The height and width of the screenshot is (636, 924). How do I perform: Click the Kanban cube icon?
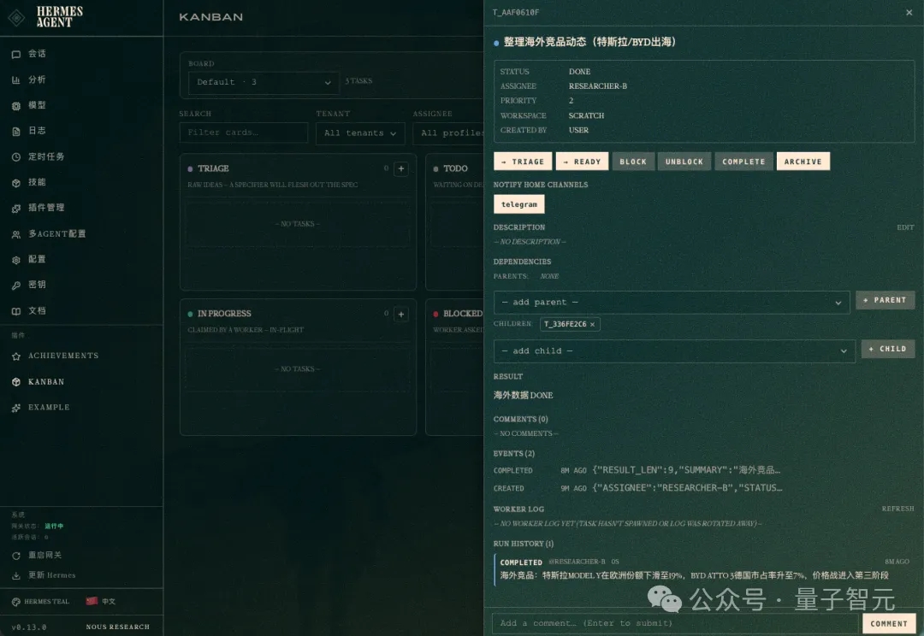coord(16,382)
